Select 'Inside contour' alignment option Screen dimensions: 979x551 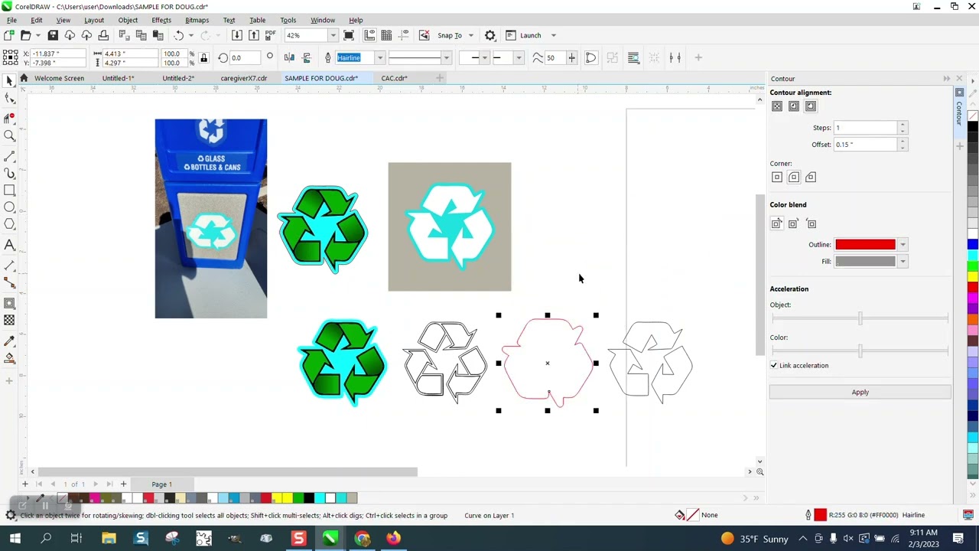coord(794,106)
